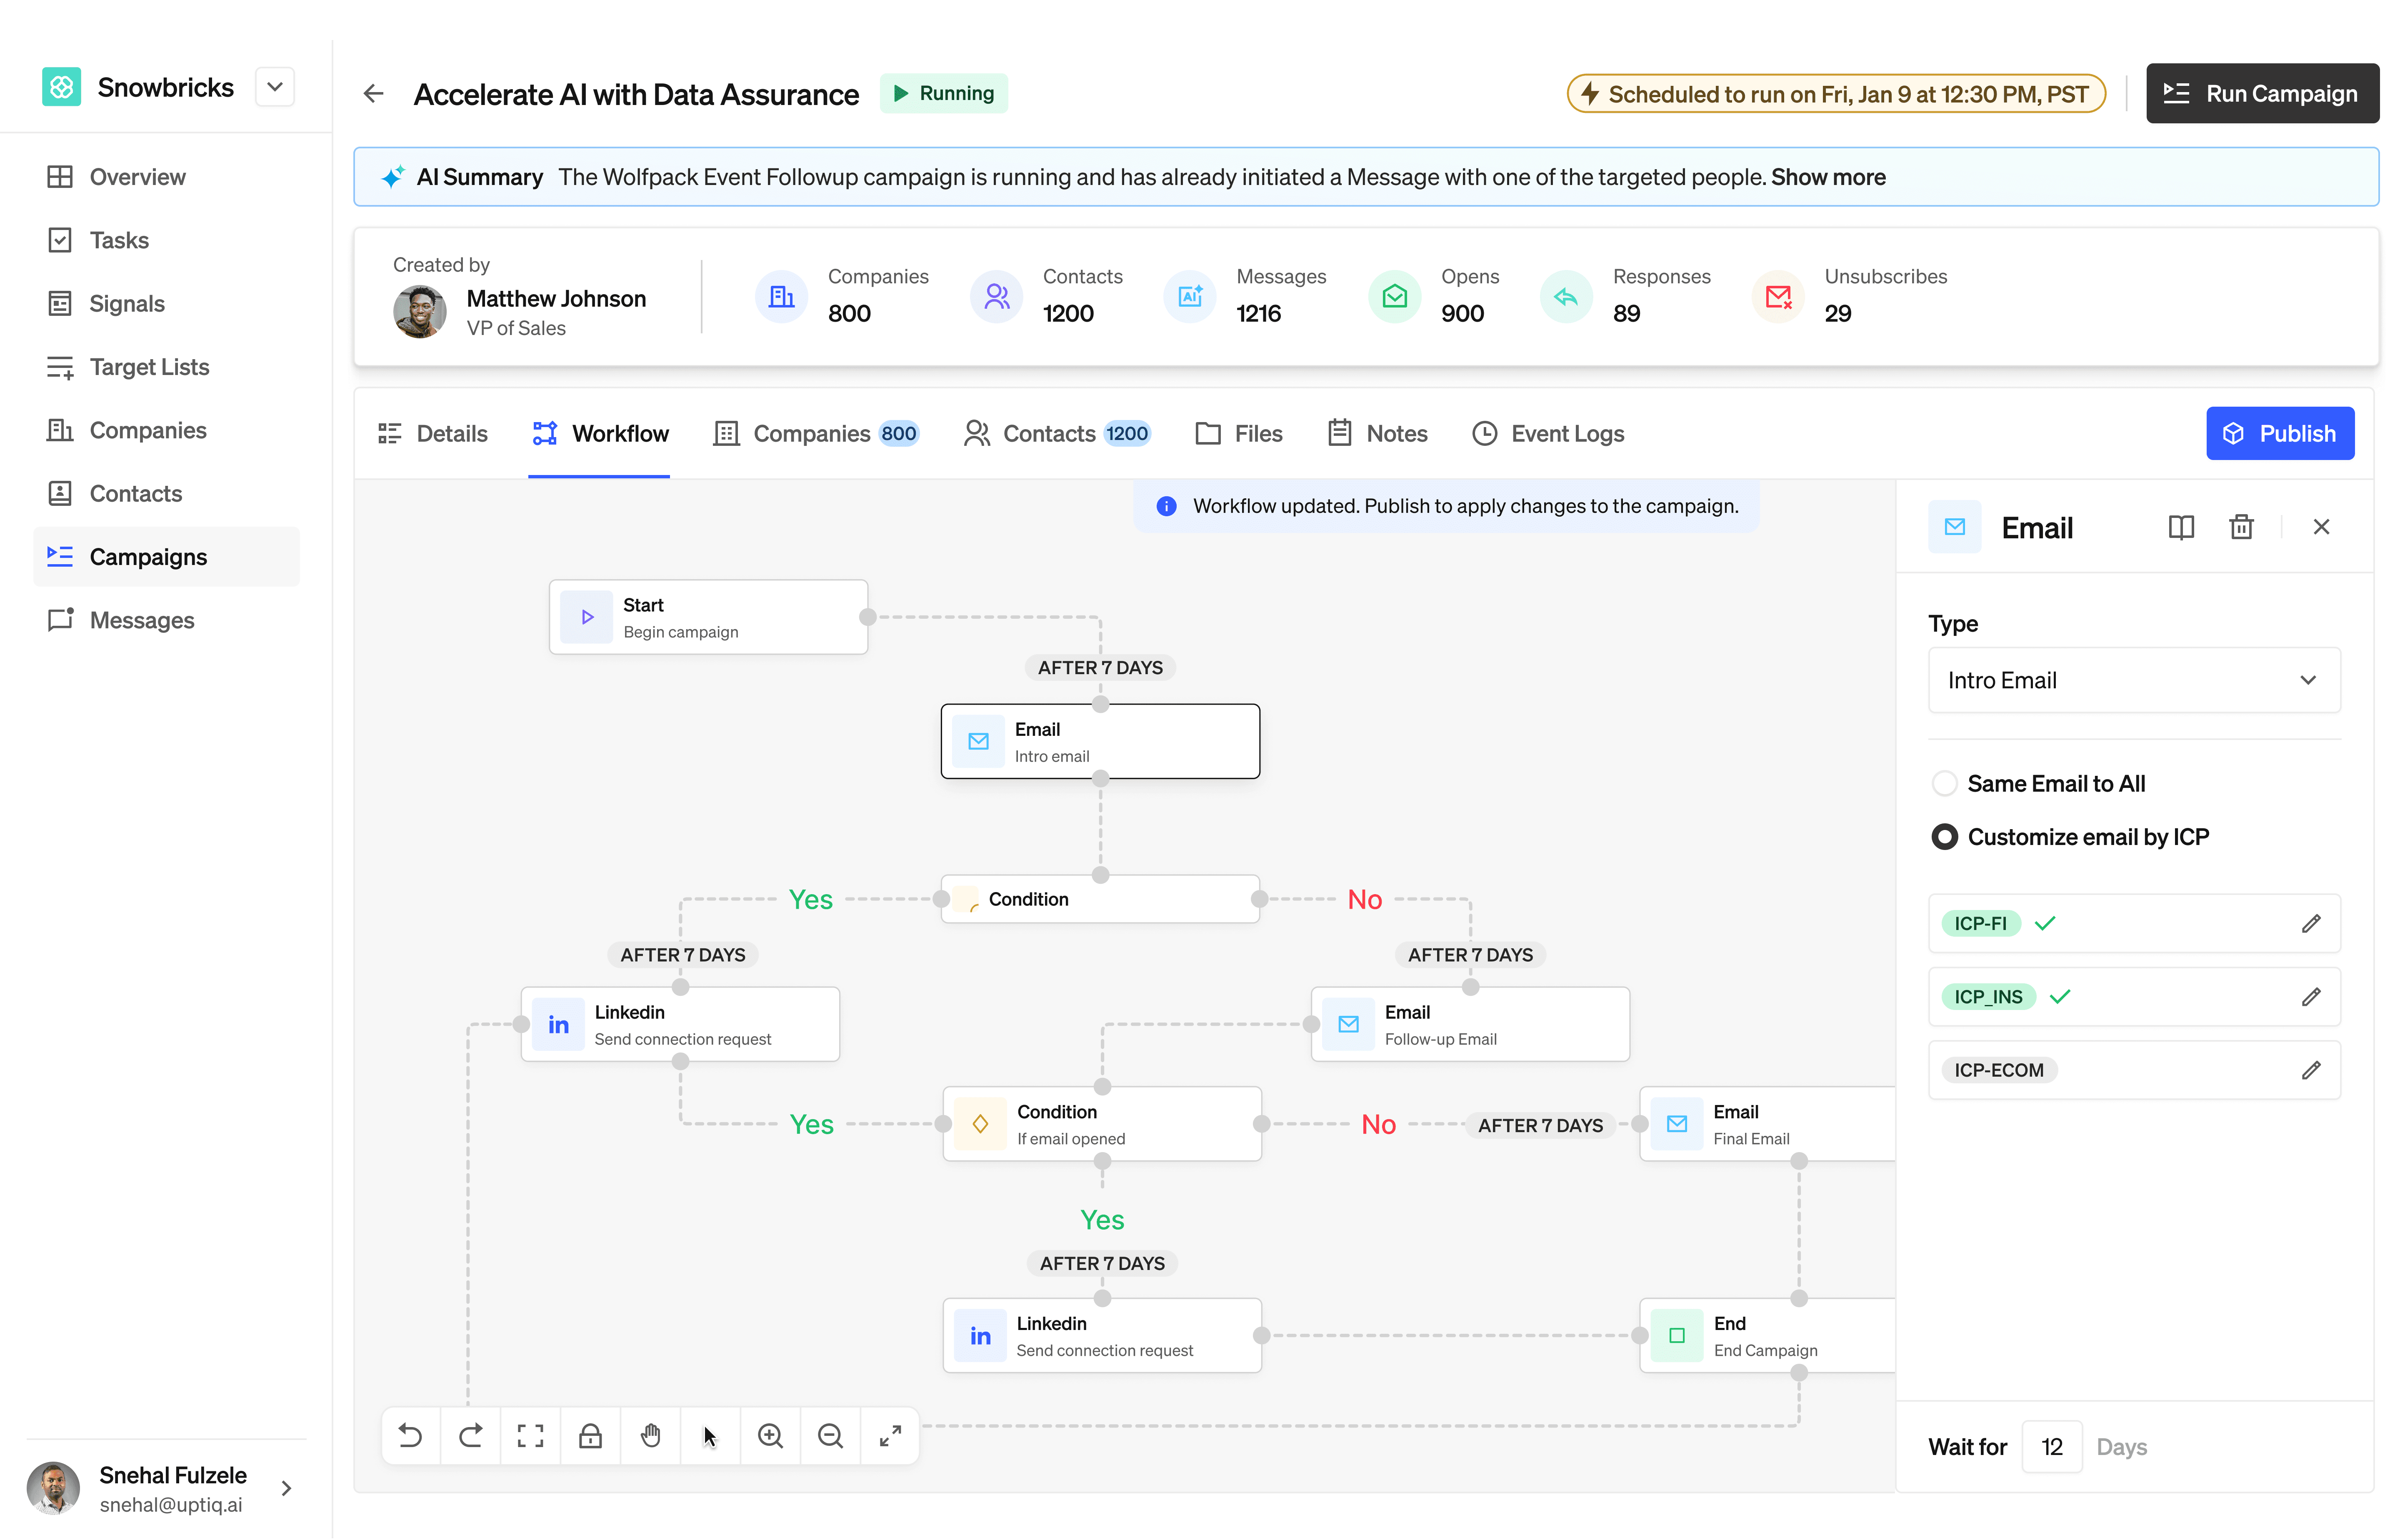This screenshot has width=2400, height=1540.
Task: Select the hand pan tool
Action: tap(650, 1436)
